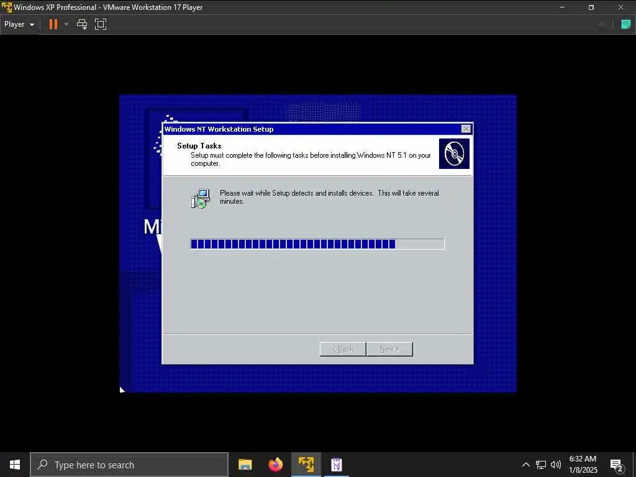Open the Windows Start menu

[15, 465]
